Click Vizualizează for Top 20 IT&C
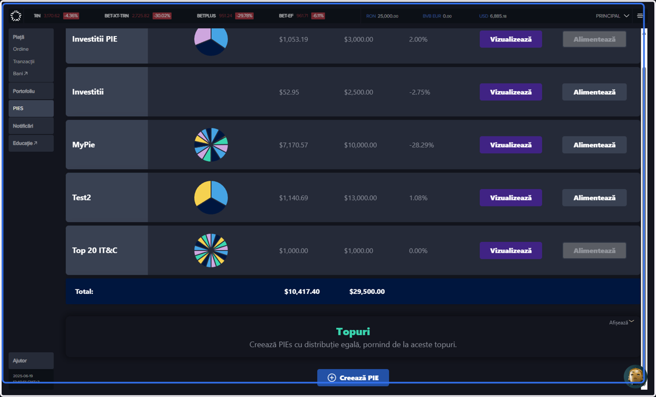 [x=511, y=251]
